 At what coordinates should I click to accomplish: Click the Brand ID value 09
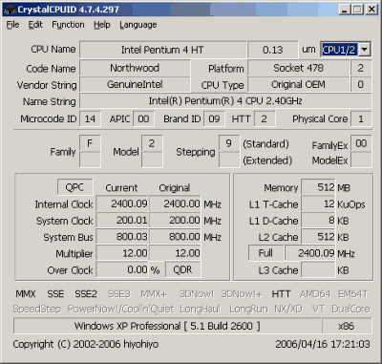click(x=214, y=118)
